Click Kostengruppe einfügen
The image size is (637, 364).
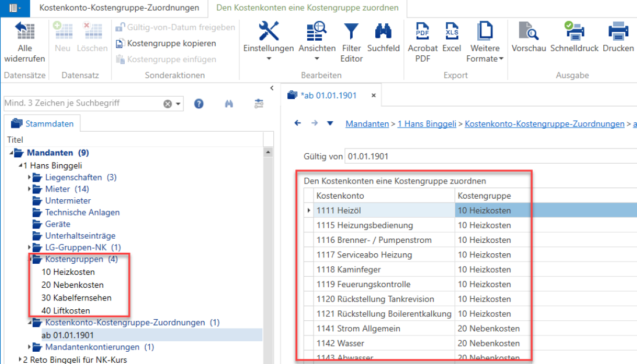tap(166, 59)
